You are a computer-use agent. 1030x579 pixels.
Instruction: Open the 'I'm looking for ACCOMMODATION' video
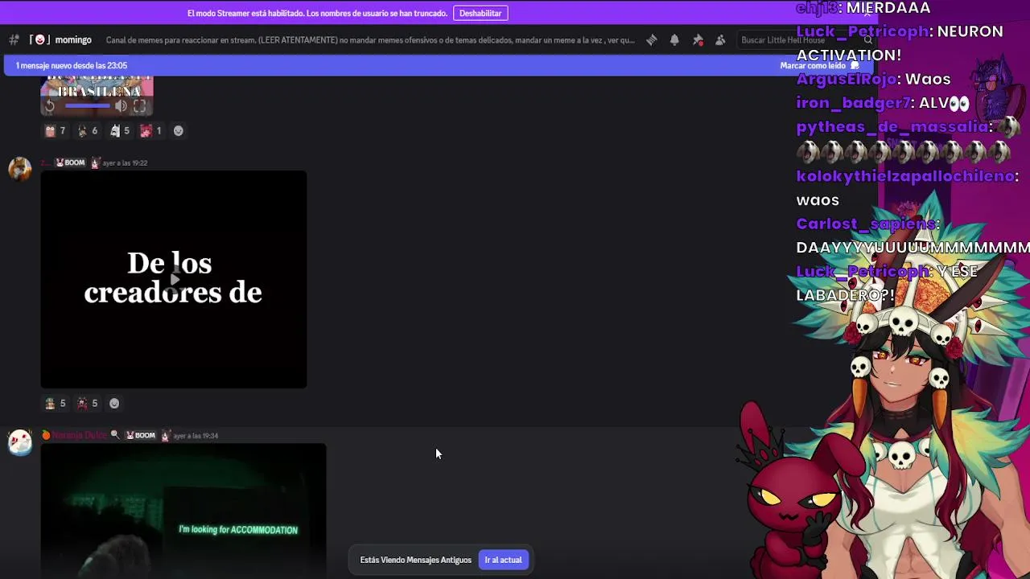pyautogui.click(x=183, y=511)
